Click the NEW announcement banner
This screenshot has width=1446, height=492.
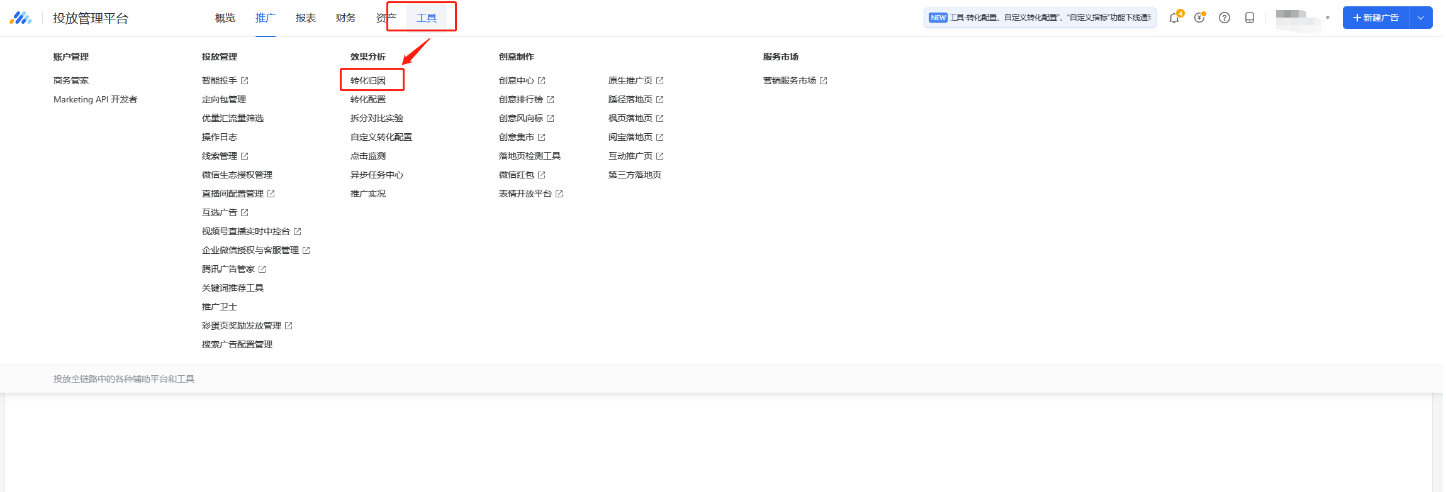[1040, 18]
